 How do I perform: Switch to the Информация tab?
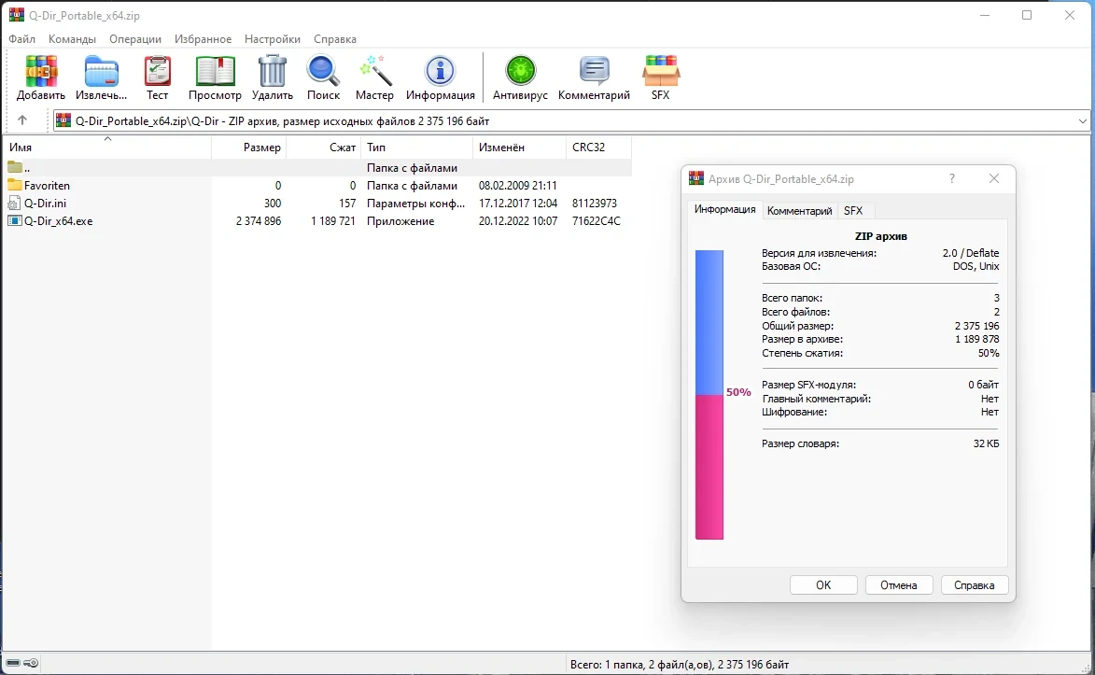725,209
